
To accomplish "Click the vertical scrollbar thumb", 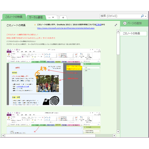I will click(118, 44).
